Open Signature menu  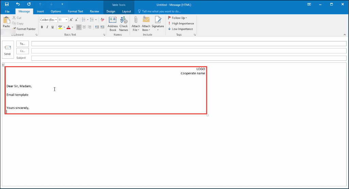point(158,24)
